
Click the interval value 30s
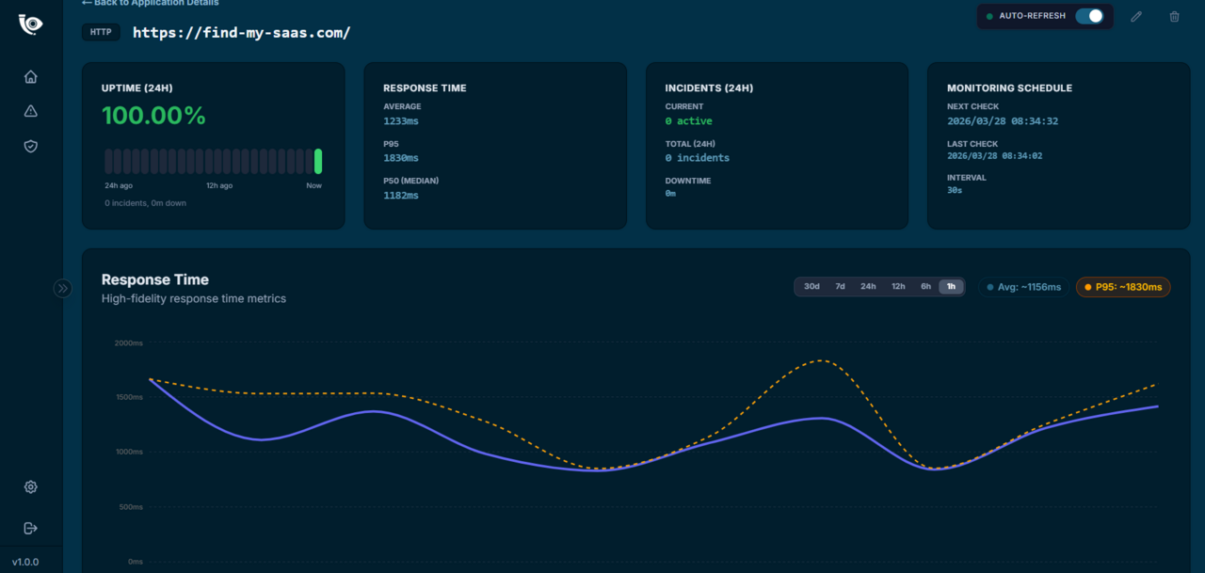(x=955, y=190)
